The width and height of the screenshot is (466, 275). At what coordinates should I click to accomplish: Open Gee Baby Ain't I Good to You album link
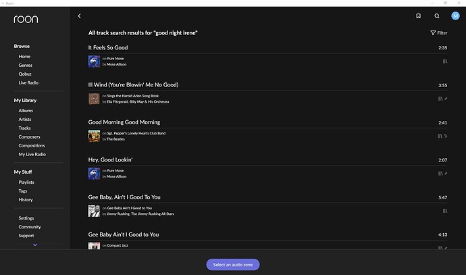pos(129,208)
